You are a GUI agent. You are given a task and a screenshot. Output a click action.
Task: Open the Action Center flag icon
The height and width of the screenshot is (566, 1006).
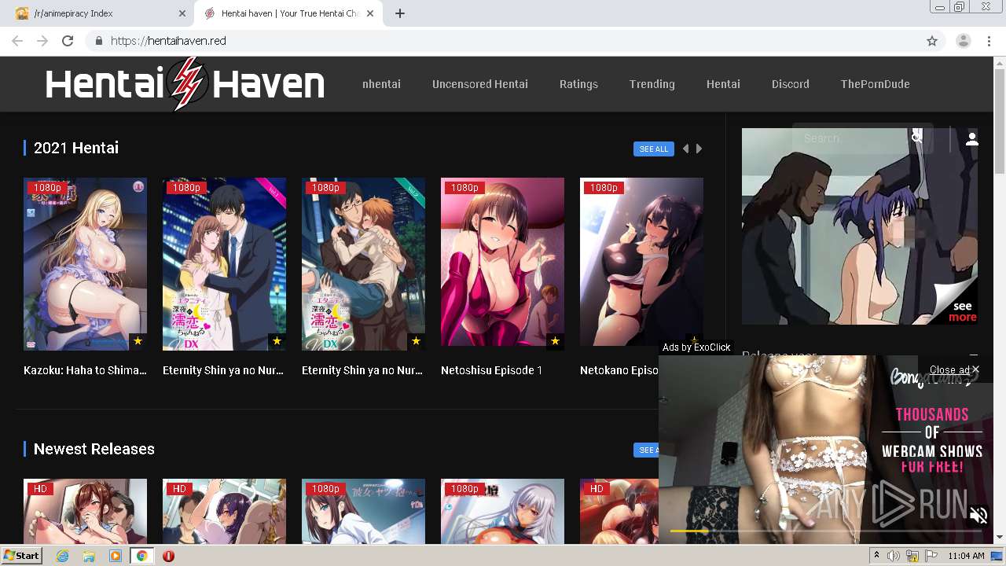pos(931,556)
